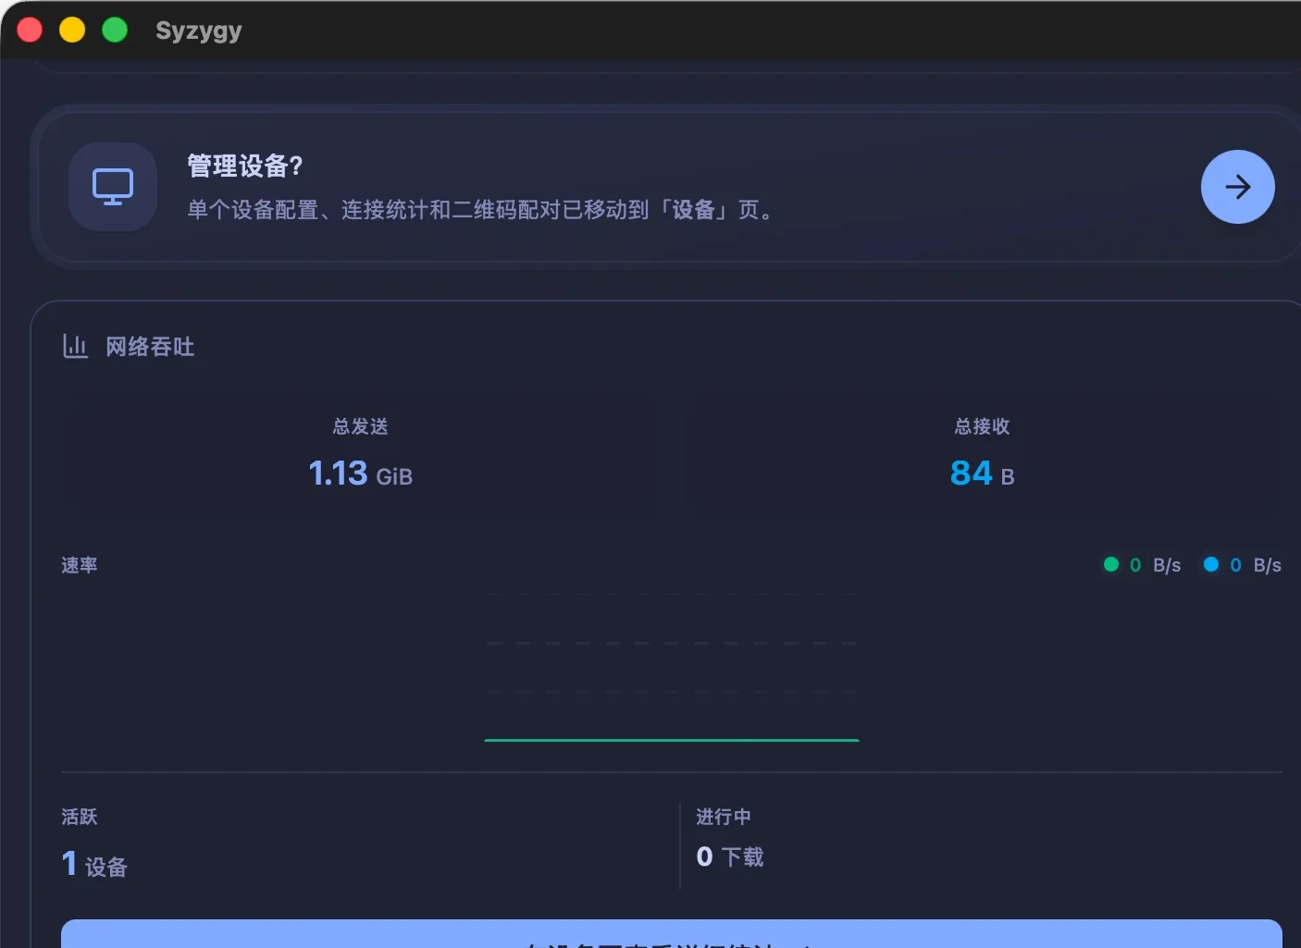Screen dimensions: 1301x948
Task: Click the 进行中 label
Action: tap(724, 817)
